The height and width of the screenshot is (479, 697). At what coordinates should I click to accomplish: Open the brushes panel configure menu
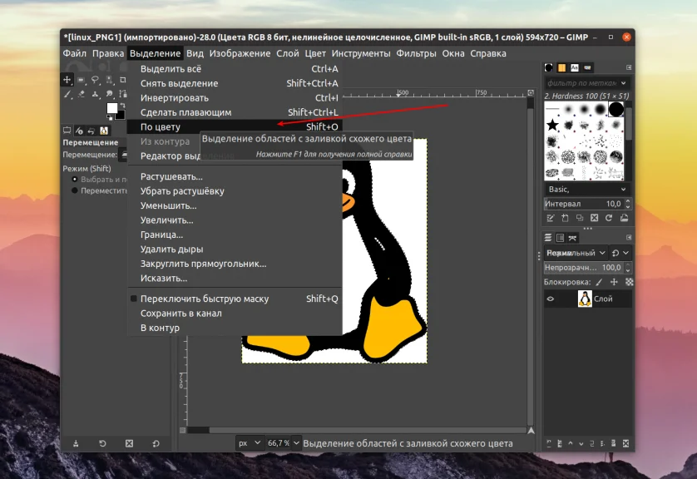(x=628, y=67)
